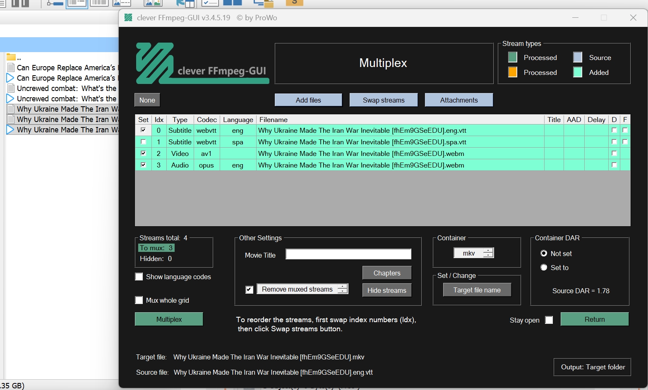Tick the D checkbox on the Audio opus row
Screen dimensions: 648x390
pyautogui.click(x=614, y=165)
